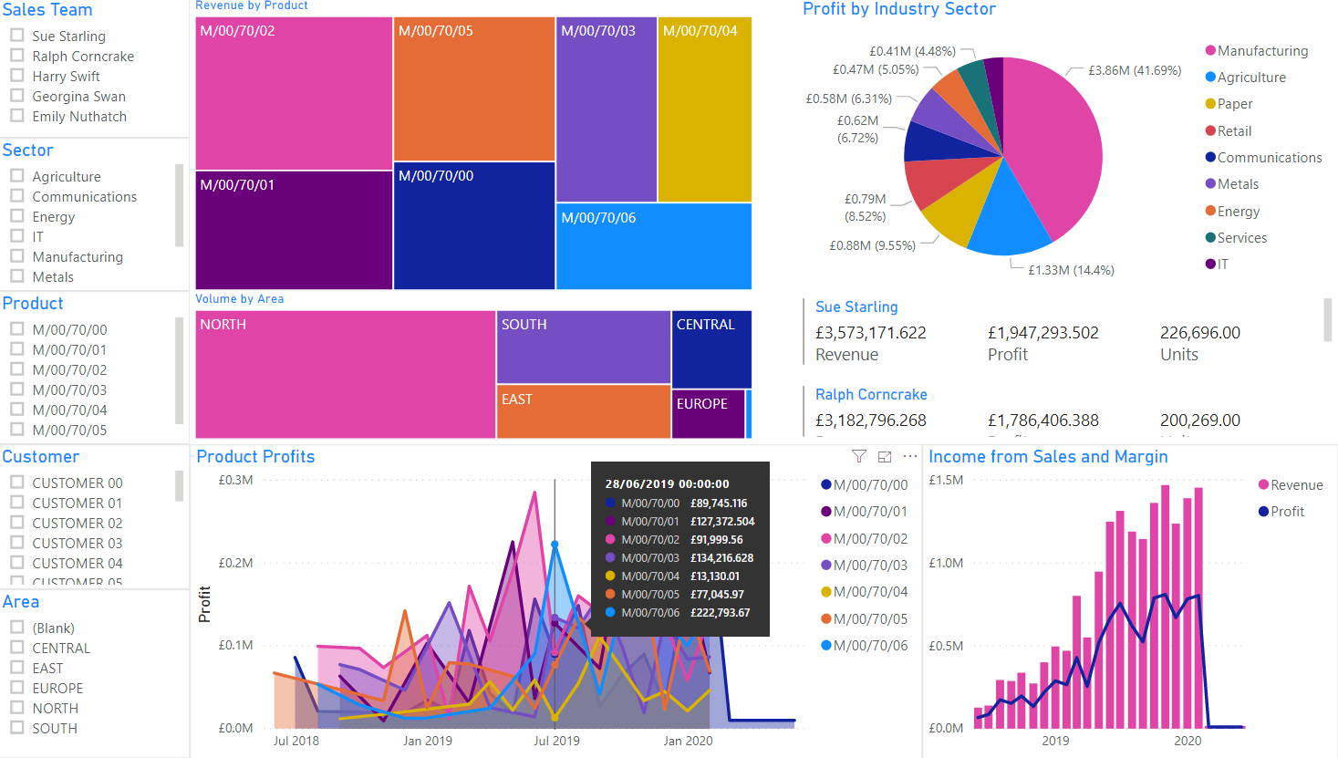Tick the CUSTOMER 02 checkbox
This screenshot has height=758, width=1338.
pyautogui.click(x=16, y=523)
